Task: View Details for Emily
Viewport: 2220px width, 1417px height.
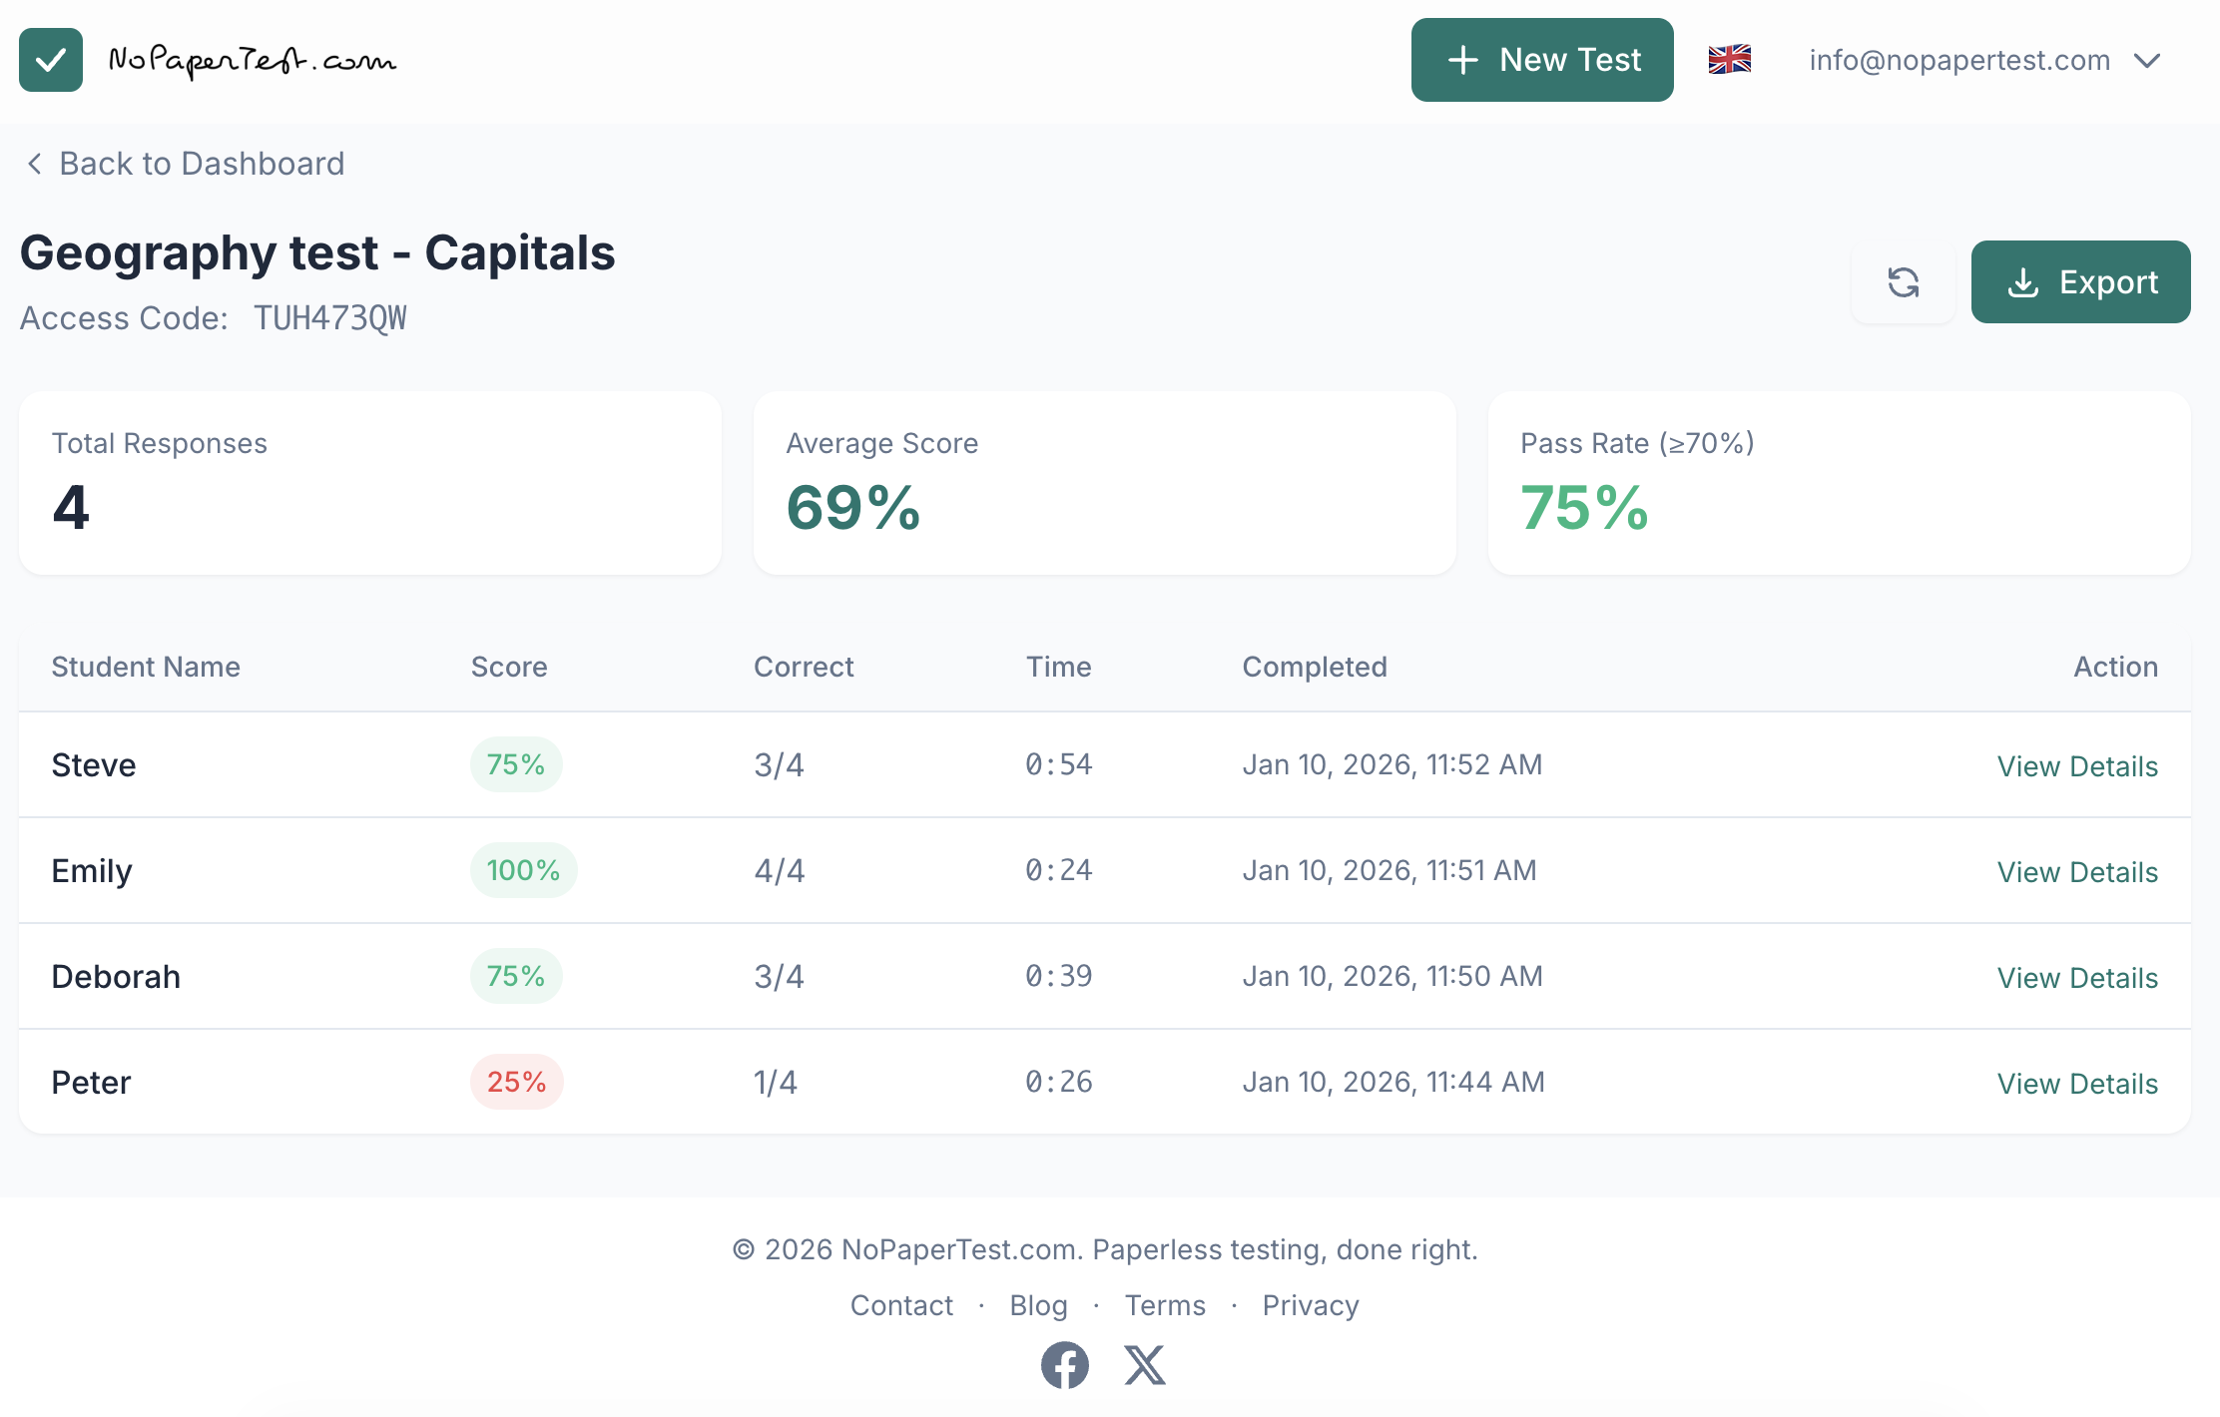Action: (2076, 872)
